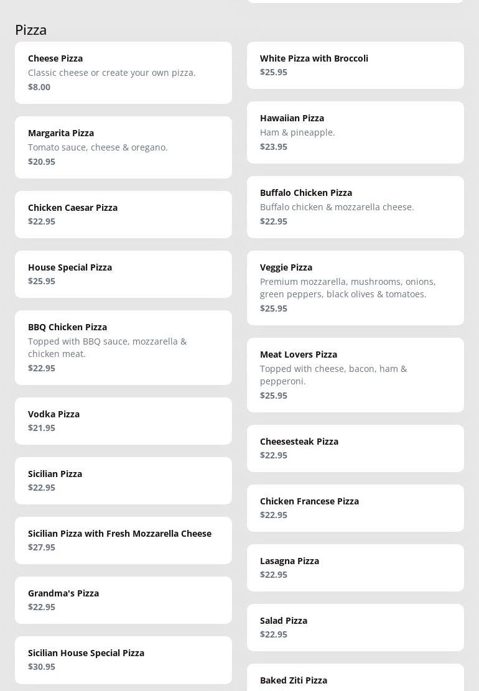Select the Salad Pizza item

[355, 628]
